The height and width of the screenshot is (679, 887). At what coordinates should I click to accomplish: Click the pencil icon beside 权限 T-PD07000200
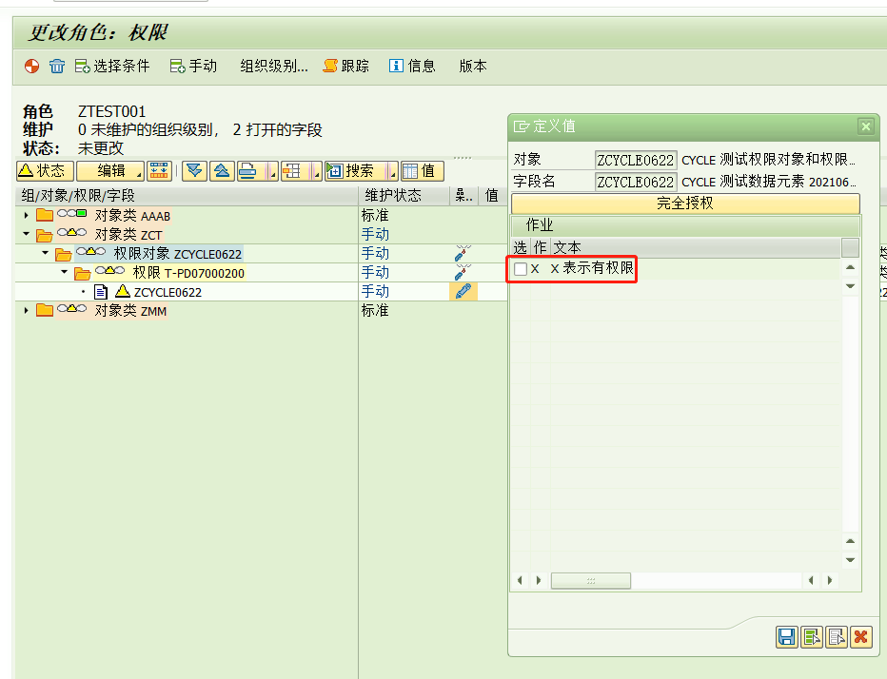click(461, 272)
